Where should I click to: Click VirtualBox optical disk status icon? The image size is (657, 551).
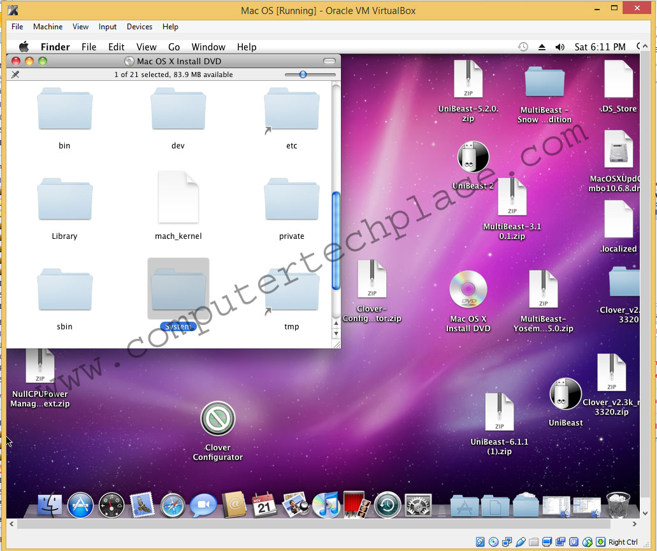494,542
